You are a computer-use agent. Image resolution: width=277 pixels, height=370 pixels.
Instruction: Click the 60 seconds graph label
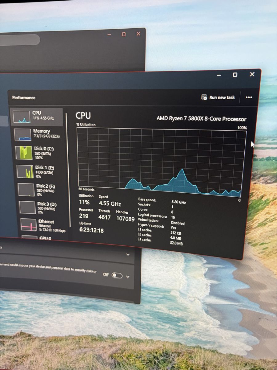86,189
